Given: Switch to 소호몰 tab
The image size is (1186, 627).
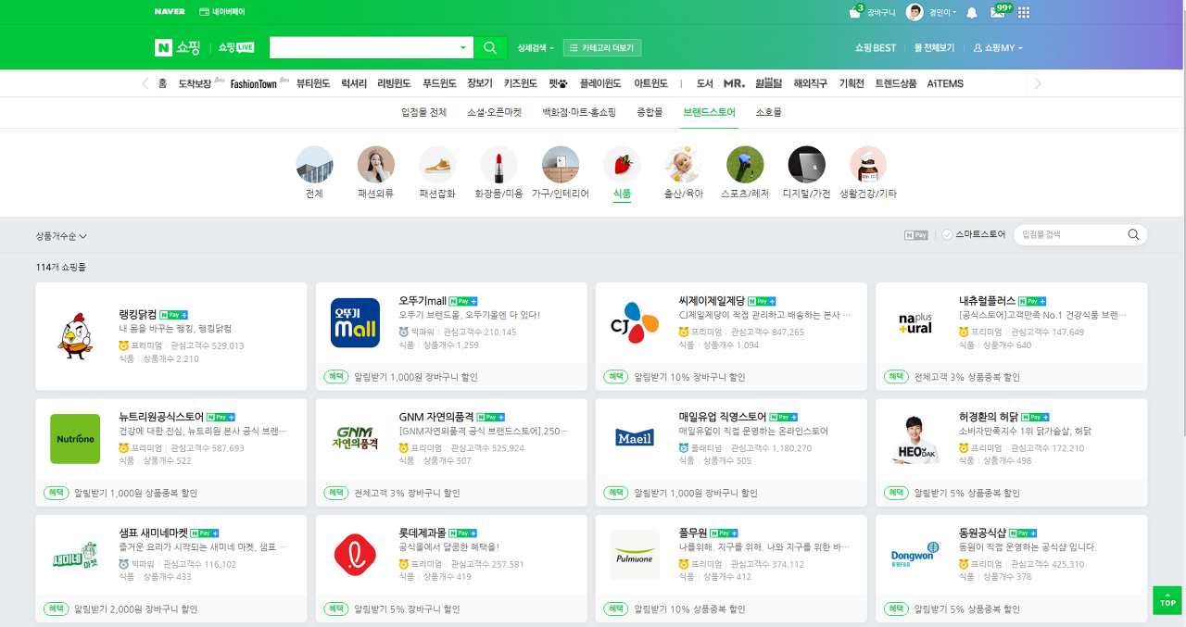Looking at the screenshot, I should pos(768,112).
